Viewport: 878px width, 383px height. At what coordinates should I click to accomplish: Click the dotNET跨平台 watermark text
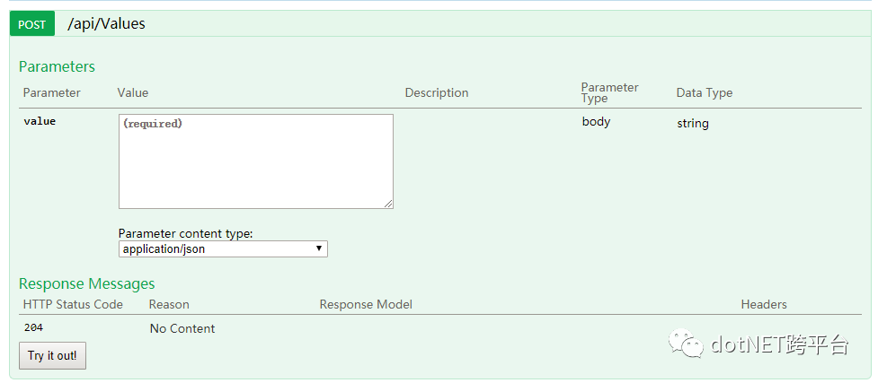(779, 344)
